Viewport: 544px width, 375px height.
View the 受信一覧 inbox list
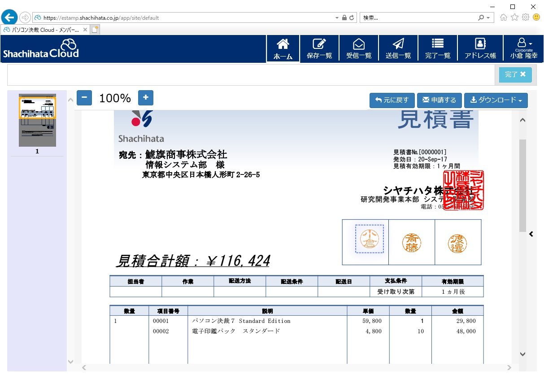(x=359, y=48)
